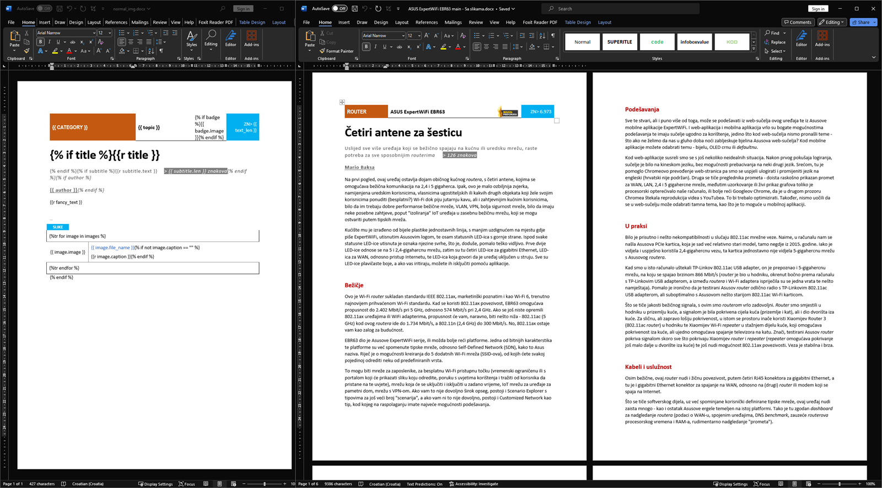882x488 pixels.
Task: Open Editor in the ASUS ExpertWiFi window
Action: (802, 39)
